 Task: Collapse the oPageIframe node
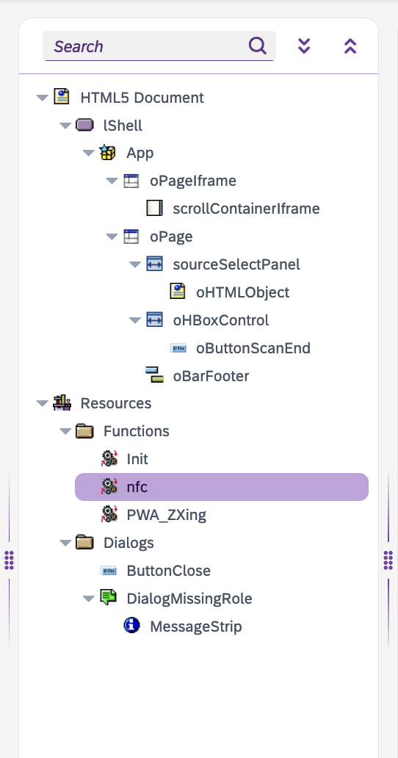(x=112, y=181)
